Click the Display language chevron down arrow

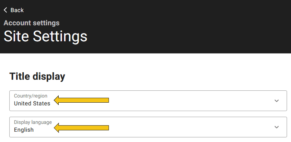[x=276, y=127]
